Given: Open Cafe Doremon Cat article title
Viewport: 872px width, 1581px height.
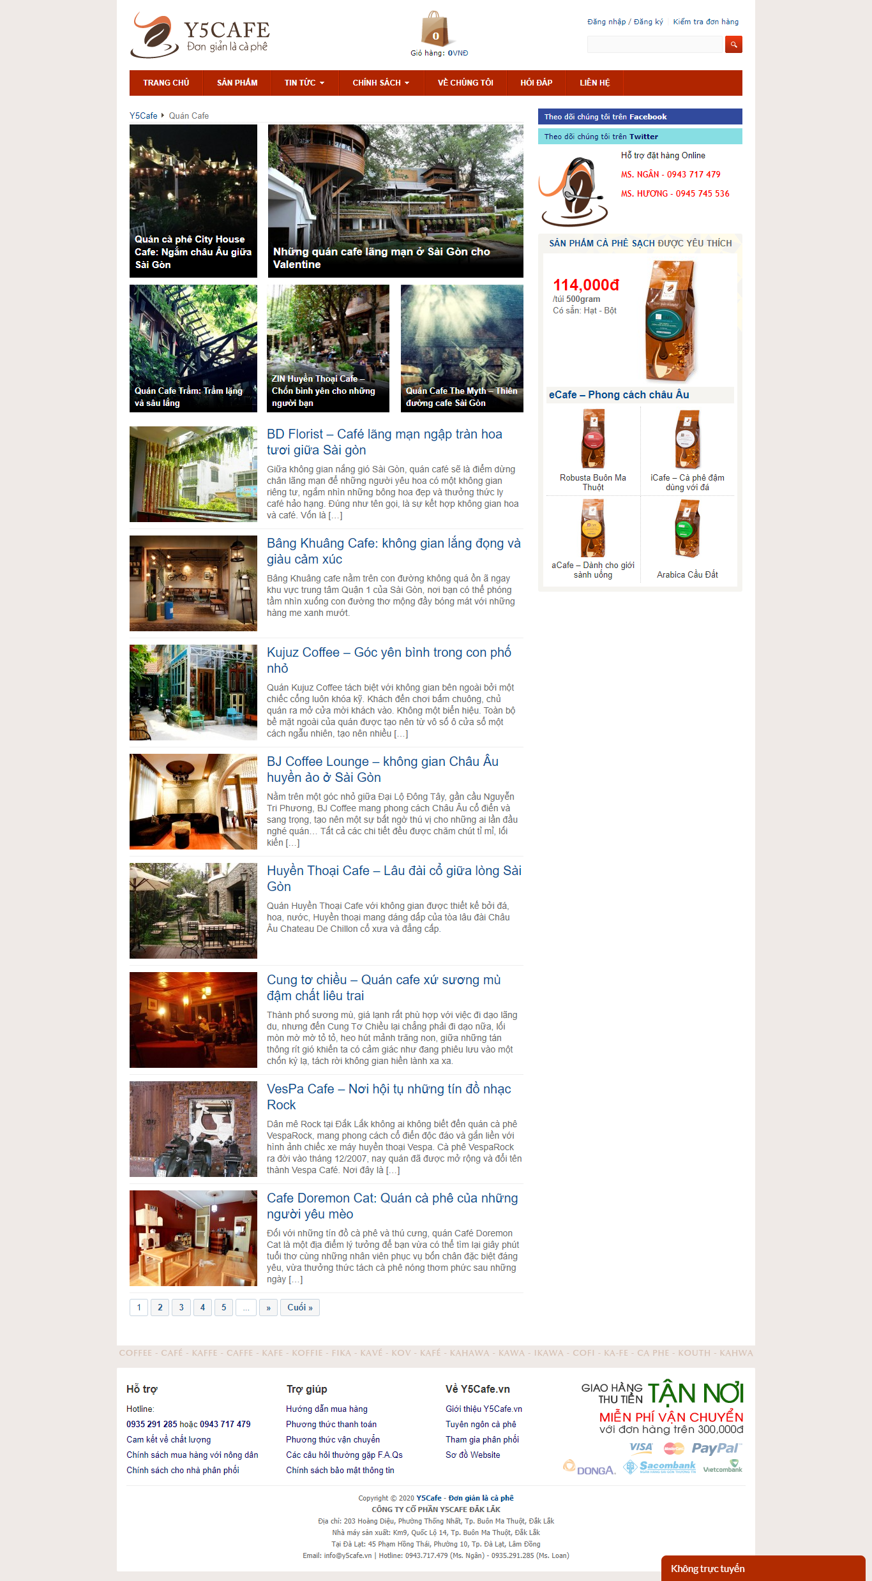Looking at the screenshot, I should click(x=393, y=1206).
